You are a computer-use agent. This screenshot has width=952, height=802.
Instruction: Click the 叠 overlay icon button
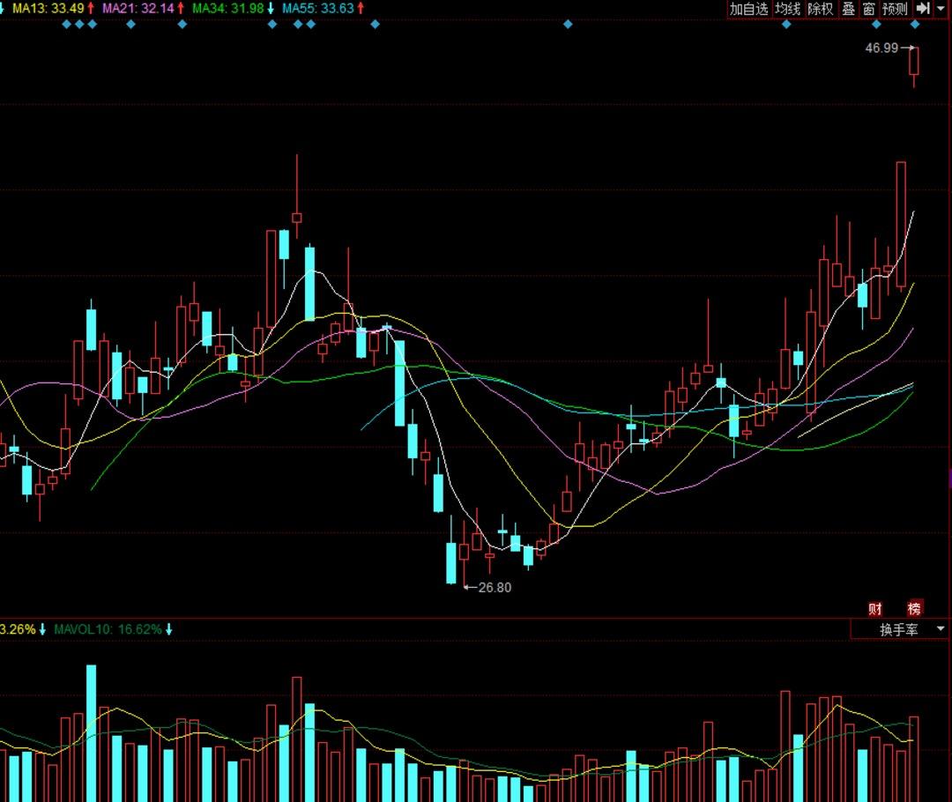click(x=848, y=9)
